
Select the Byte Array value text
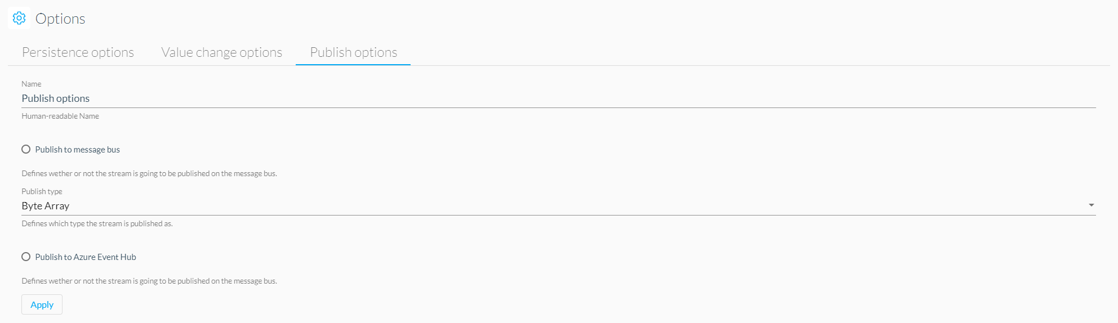click(46, 206)
